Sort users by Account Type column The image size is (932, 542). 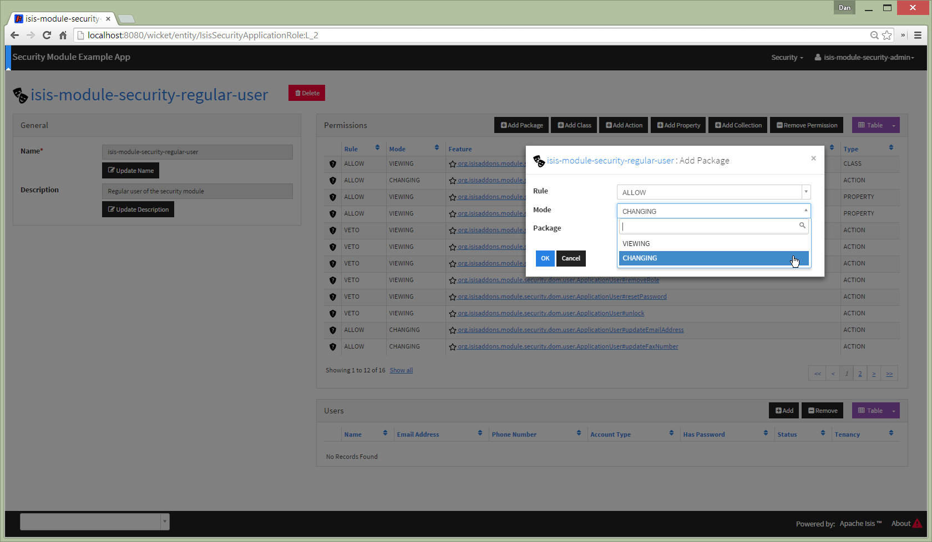[671, 433]
